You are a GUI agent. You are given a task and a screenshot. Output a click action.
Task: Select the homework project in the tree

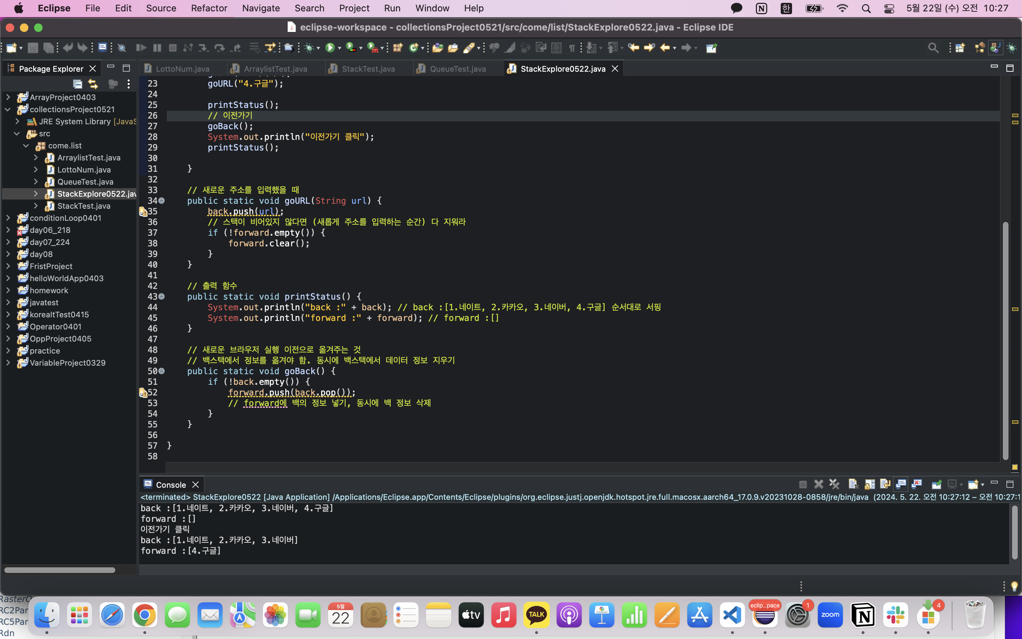click(x=49, y=290)
